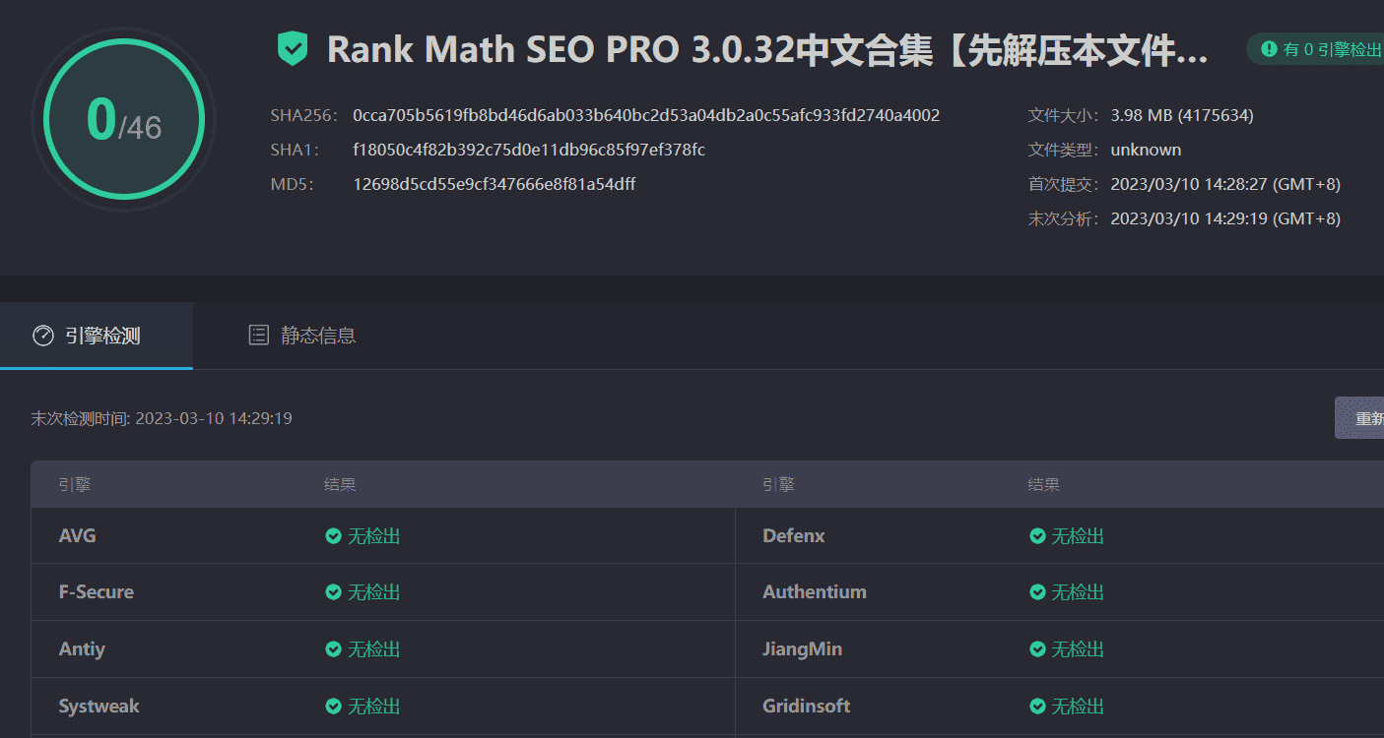This screenshot has height=738, width=1384.
Task: Click the F-Secure engine name
Action: (x=97, y=592)
